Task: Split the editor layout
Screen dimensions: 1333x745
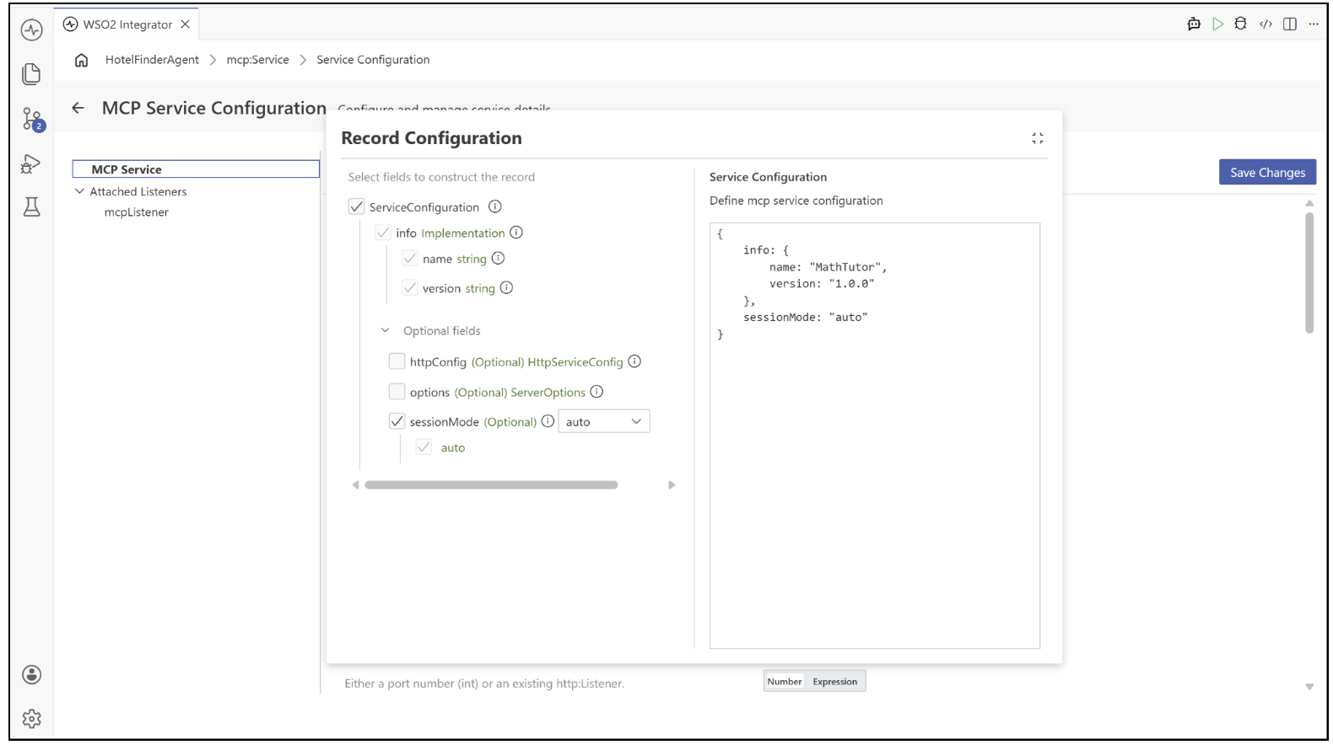Action: coord(1290,24)
